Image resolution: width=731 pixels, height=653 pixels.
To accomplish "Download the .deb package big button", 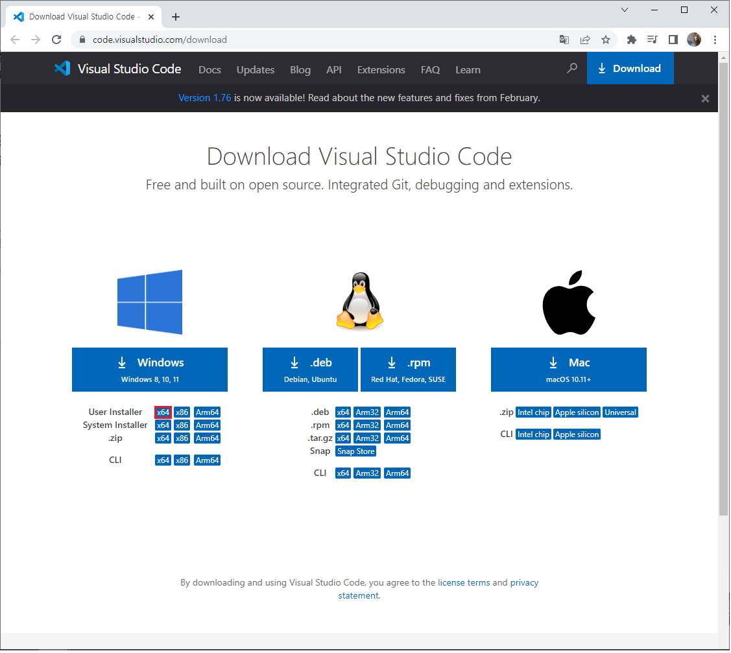I will tap(311, 370).
